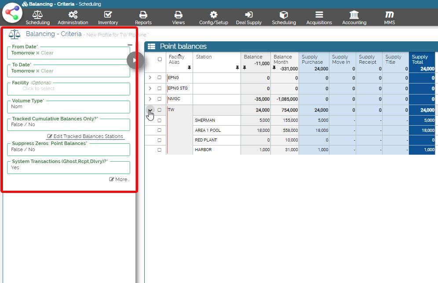Open Config/Setup gear icon
The height and width of the screenshot is (283, 438).
(213, 15)
